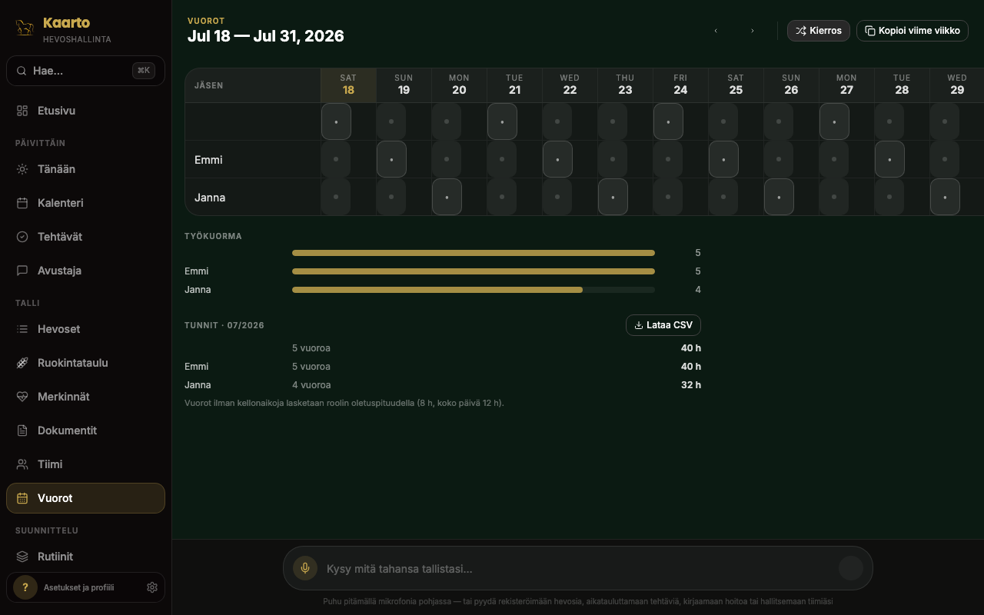984x615 pixels.
Task: Toggle Emmi's shift on Wed 22
Action: coord(557,159)
